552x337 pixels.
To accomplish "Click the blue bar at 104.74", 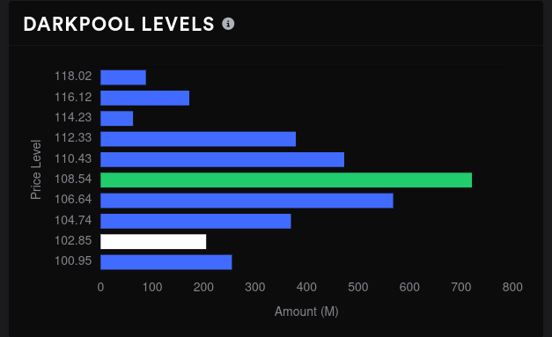I will [195, 221].
